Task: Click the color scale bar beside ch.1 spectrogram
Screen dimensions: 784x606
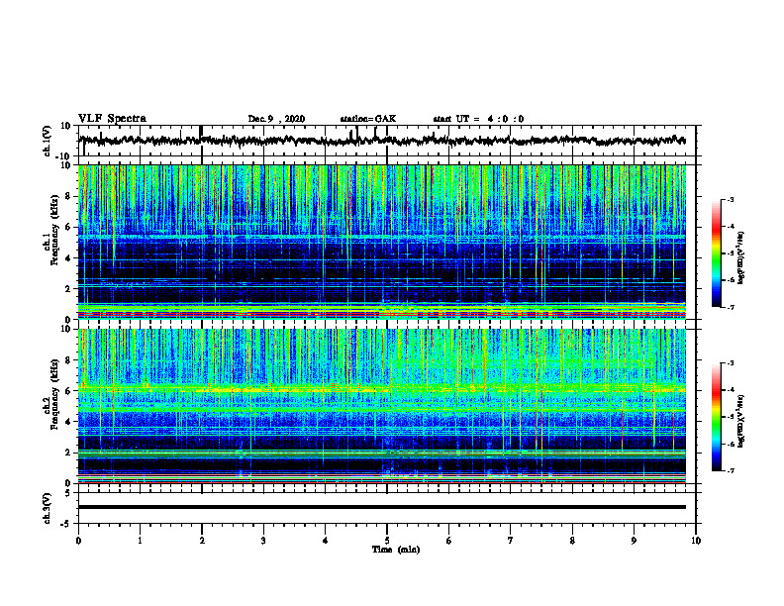Action: [716, 253]
